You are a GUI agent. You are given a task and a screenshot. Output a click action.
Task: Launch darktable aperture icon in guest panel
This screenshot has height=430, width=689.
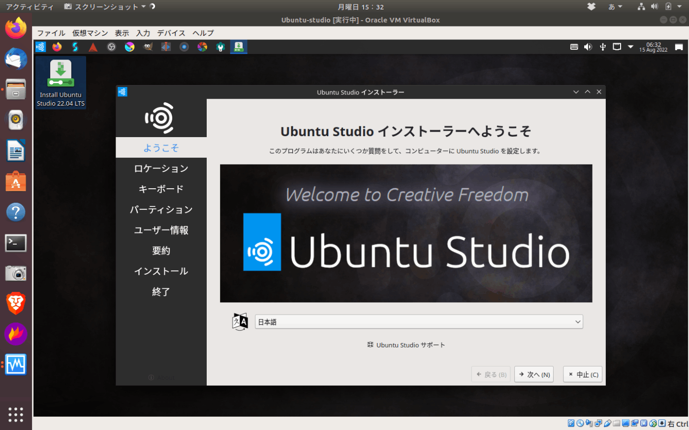pos(202,47)
